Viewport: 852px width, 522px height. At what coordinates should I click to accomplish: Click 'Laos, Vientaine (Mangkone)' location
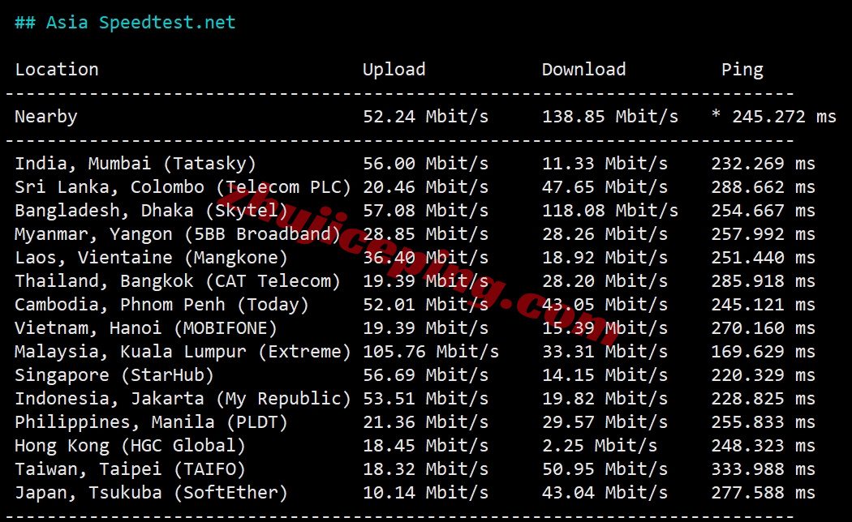pyautogui.click(x=151, y=258)
